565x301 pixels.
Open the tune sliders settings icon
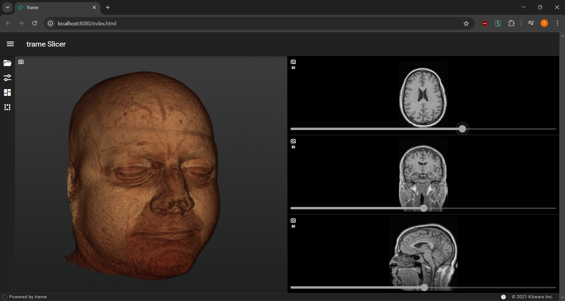[7, 78]
